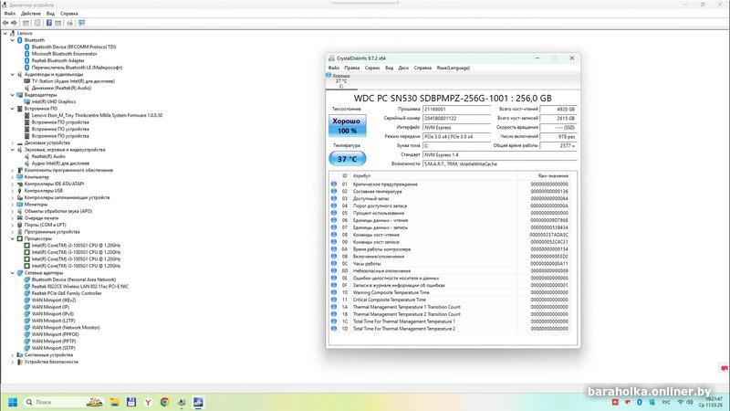Screen dimensions: 730x411
Task: Open Properties icon in Device Manager toolbar
Action: [37, 23]
